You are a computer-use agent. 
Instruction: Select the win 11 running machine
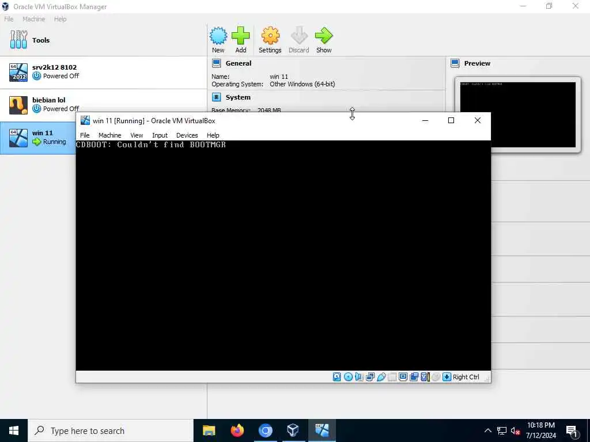click(x=37, y=138)
